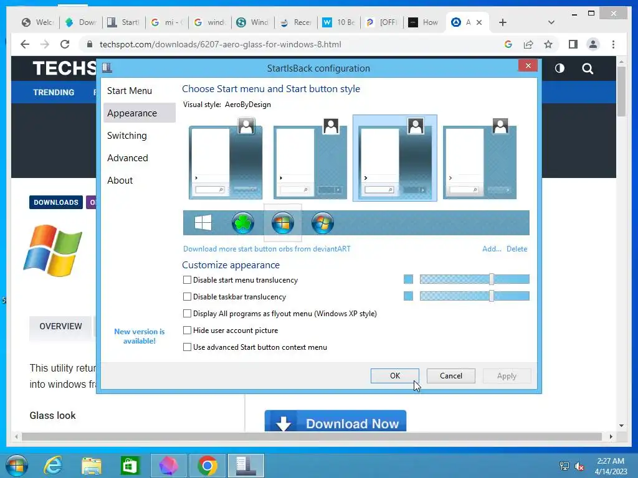Image resolution: width=638 pixels, height=478 pixels.
Task: Enable Use advanced Start button context menu
Action: [x=187, y=347]
